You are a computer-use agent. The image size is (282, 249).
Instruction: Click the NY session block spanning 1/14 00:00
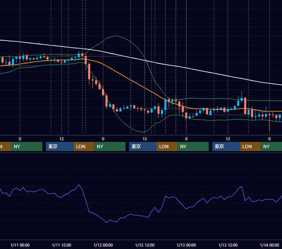pyautogui.click(x=271, y=146)
